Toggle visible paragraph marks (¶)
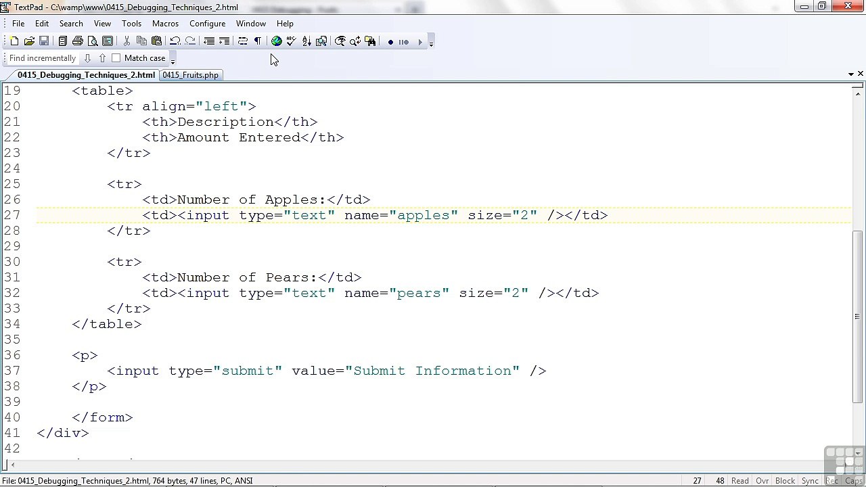The height and width of the screenshot is (487, 866). click(x=258, y=42)
